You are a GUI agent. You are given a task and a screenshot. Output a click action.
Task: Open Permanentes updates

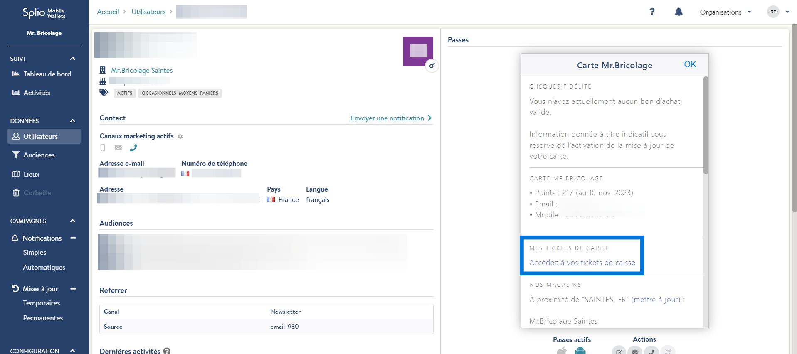pos(43,318)
